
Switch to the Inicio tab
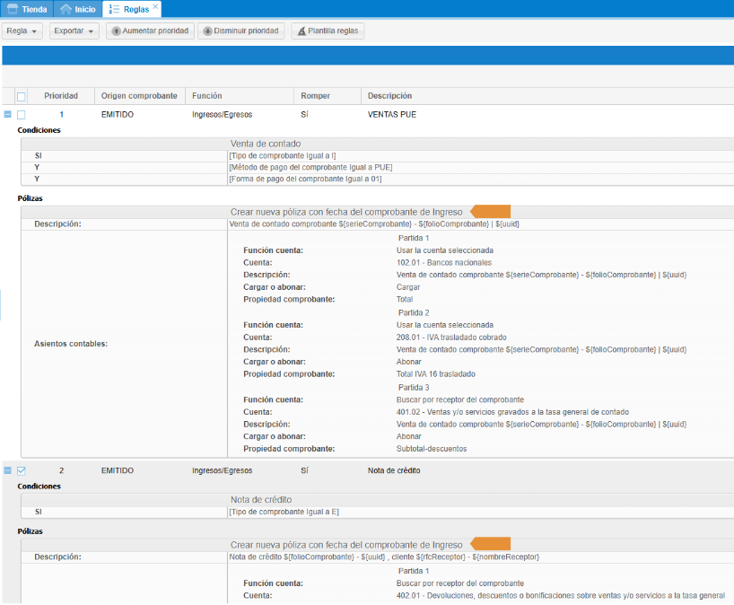(x=84, y=9)
